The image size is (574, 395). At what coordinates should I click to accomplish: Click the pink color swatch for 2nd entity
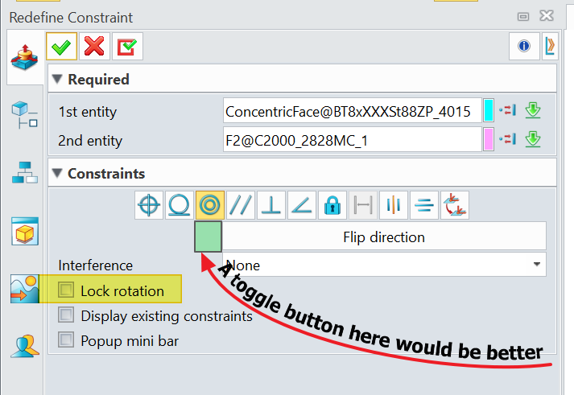489,139
